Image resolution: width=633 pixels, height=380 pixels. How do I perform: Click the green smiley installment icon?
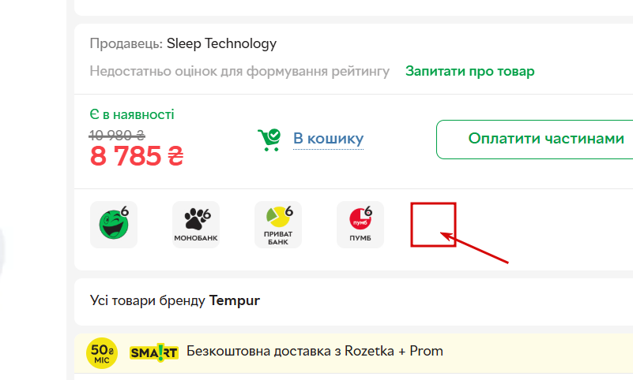(114, 225)
